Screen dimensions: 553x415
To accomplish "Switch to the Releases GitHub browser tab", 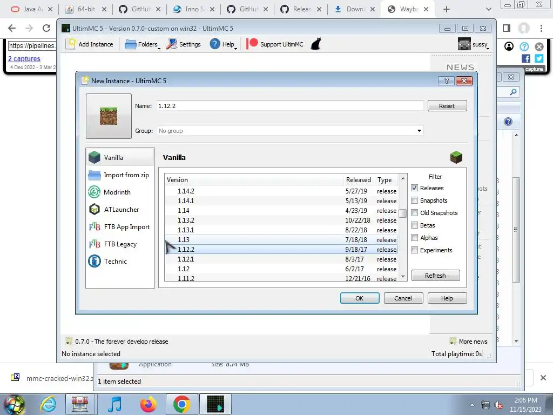I will [301, 9].
